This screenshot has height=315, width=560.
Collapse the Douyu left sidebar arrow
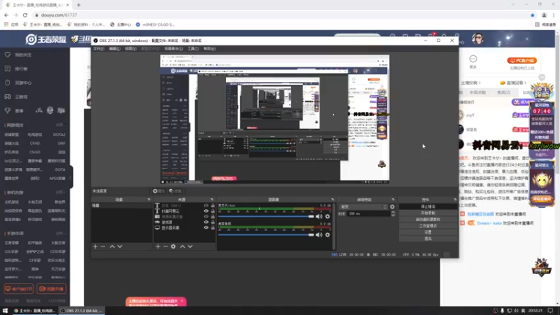(71, 178)
